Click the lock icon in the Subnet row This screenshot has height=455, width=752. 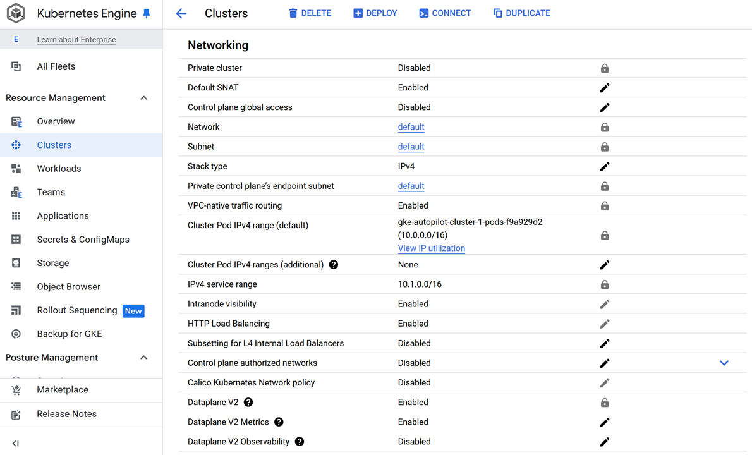click(605, 147)
